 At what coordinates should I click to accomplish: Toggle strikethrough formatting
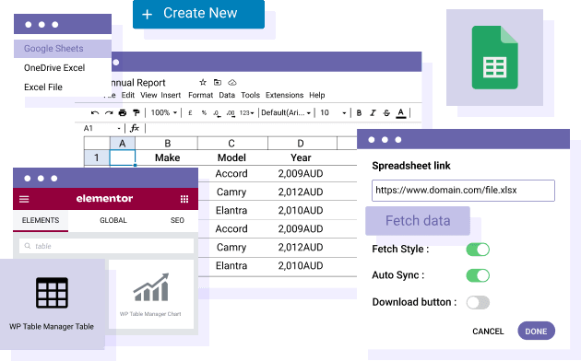[386, 112]
